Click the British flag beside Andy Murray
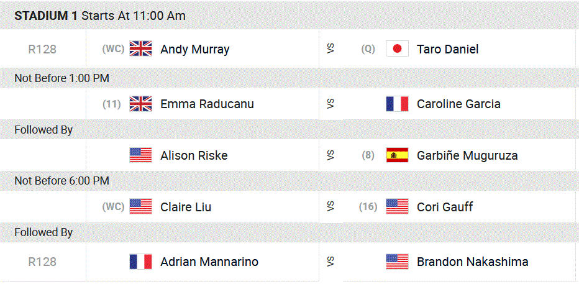 140,49
